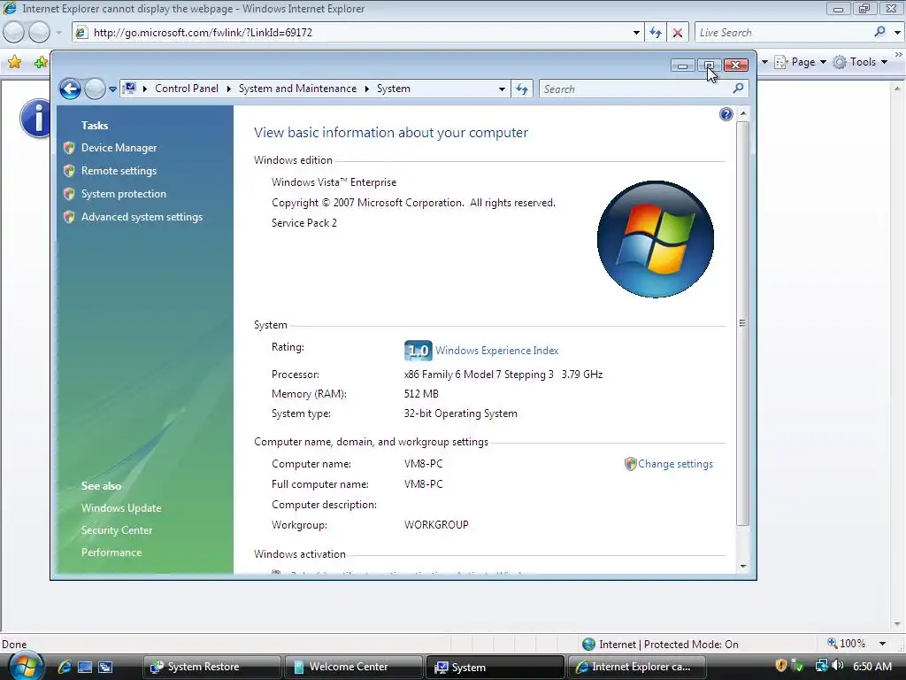Click security alert shield in system tray

(780, 666)
